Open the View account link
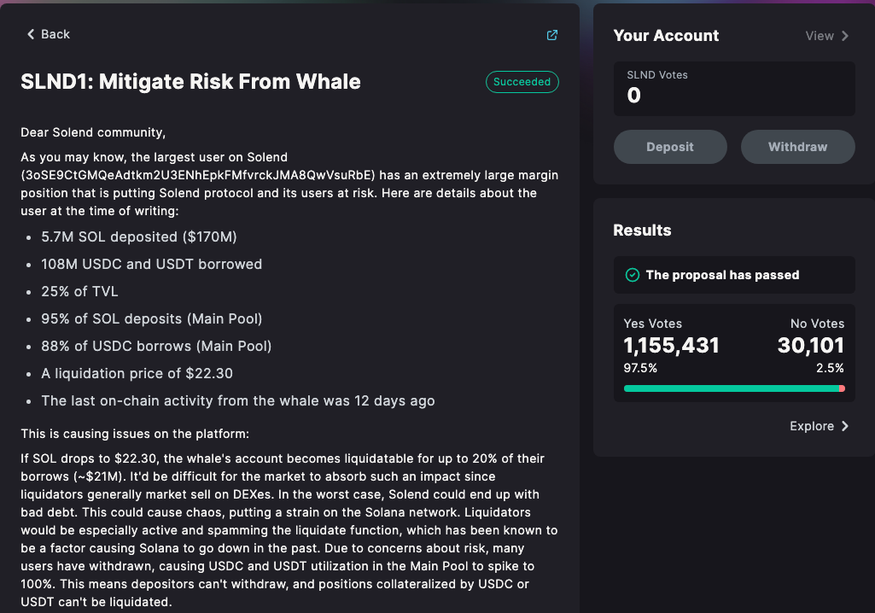Image resolution: width=875 pixels, height=613 pixels. 820,36
